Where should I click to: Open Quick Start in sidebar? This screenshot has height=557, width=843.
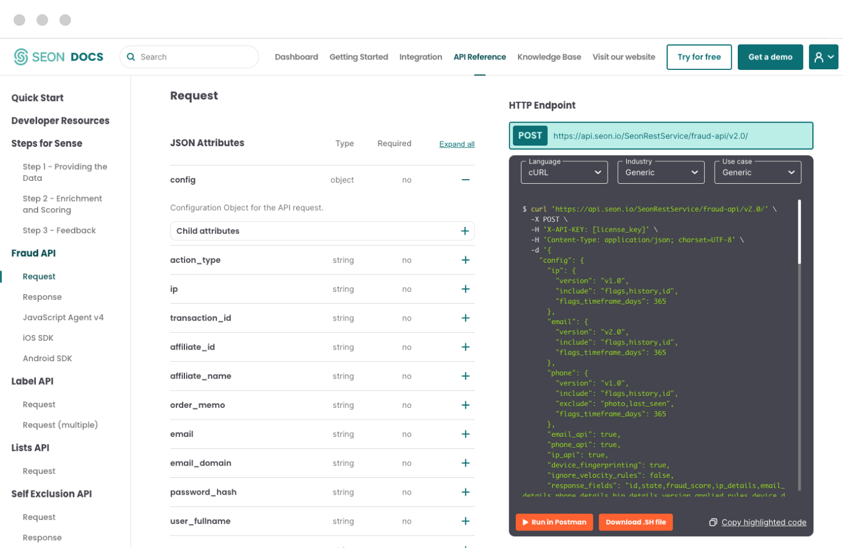coord(38,98)
